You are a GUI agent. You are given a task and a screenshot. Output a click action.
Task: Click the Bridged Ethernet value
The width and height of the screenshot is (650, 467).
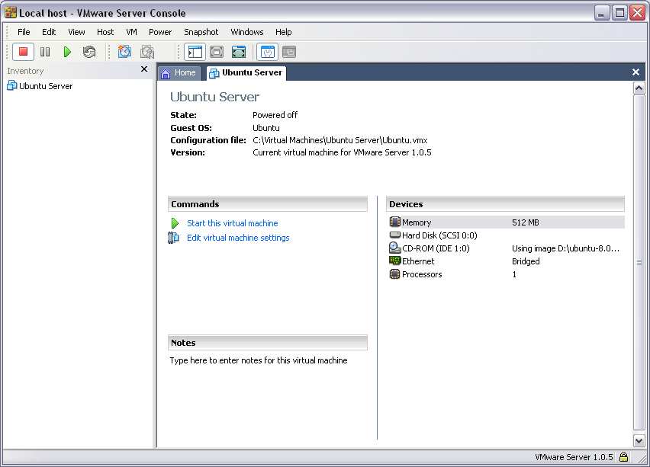coord(526,261)
